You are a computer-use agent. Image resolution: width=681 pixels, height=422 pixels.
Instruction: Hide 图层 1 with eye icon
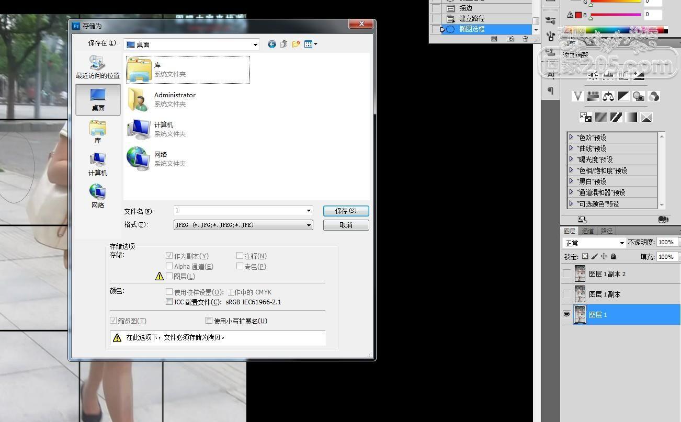(x=566, y=314)
